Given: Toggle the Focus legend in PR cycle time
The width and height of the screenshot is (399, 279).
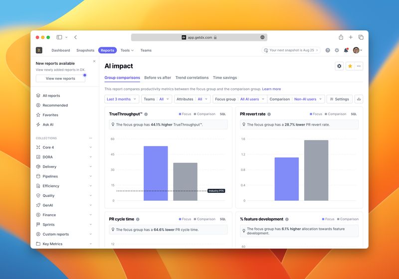Looking at the screenshot, I should (185, 219).
